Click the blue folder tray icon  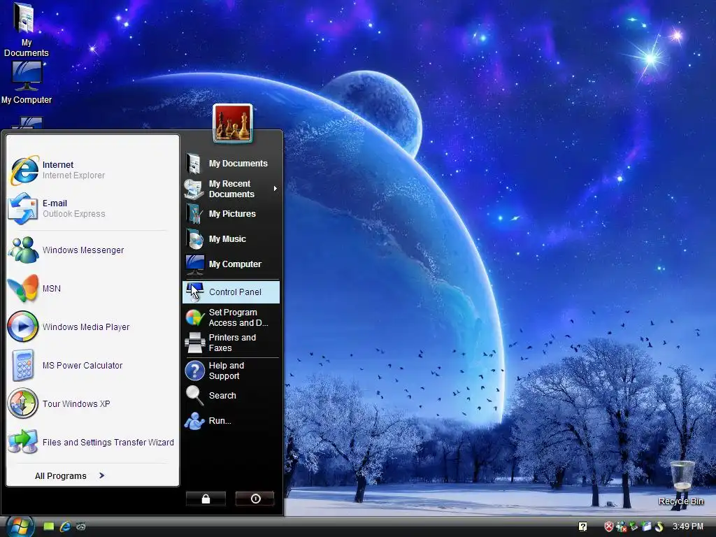click(647, 527)
